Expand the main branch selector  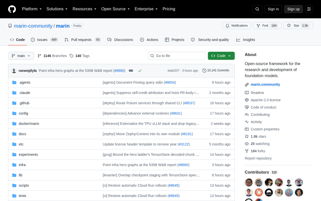pyautogui.click(x=21, y=56)
